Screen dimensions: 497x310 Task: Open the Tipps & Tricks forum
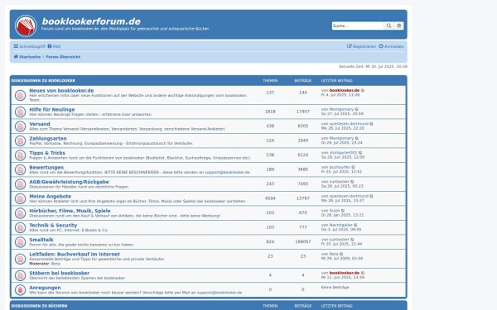tap(47, 153)
